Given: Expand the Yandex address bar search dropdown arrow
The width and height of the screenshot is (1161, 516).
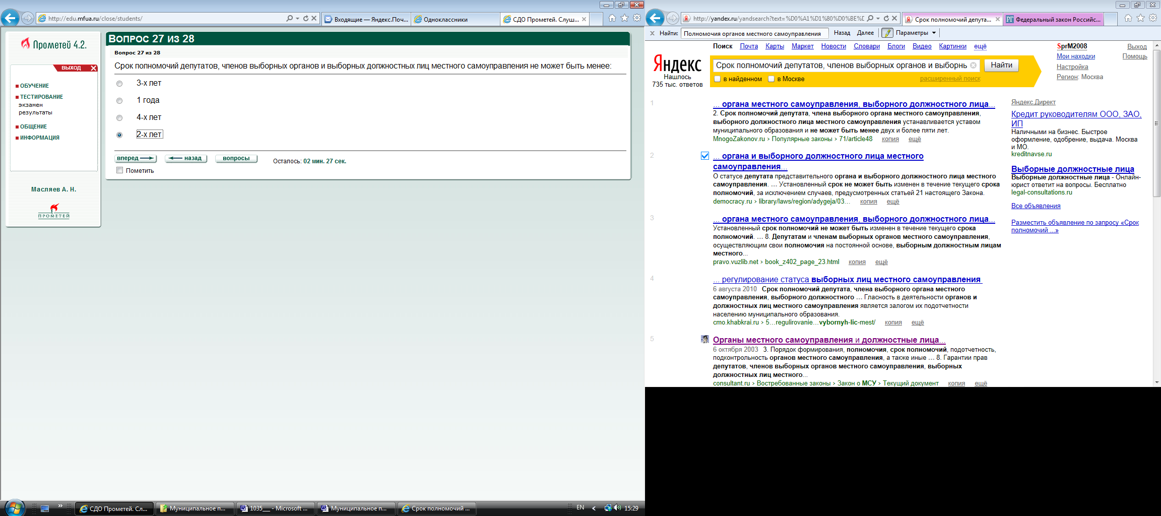Looking at the screenshot, I should click(878, 18).
